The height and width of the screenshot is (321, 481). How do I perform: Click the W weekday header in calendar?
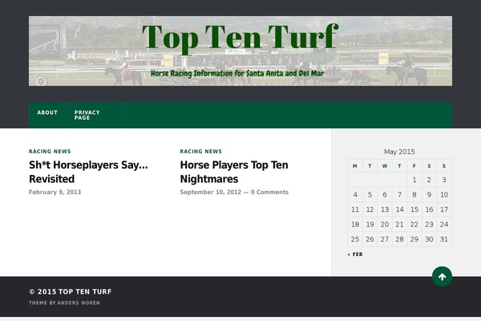tap(385, 166)
